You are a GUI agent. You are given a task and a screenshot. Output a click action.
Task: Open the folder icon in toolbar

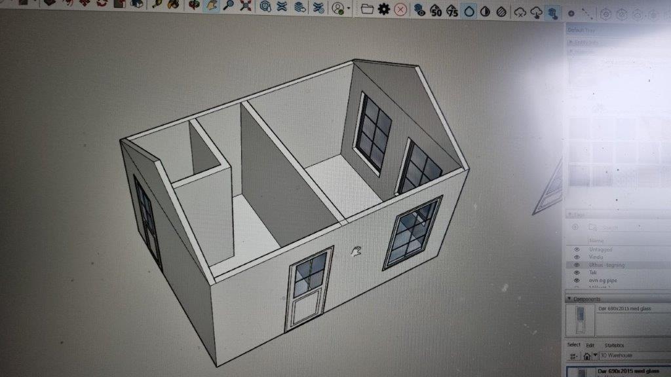point(367,9)
